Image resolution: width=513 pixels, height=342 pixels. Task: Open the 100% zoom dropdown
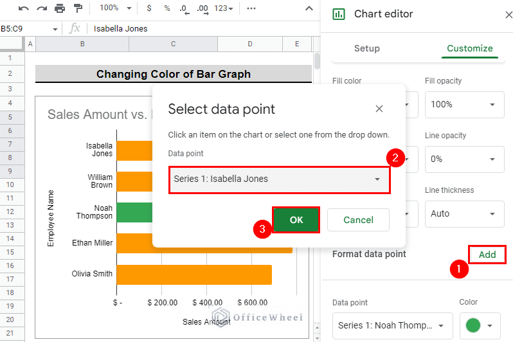click(x=116, y=8)
